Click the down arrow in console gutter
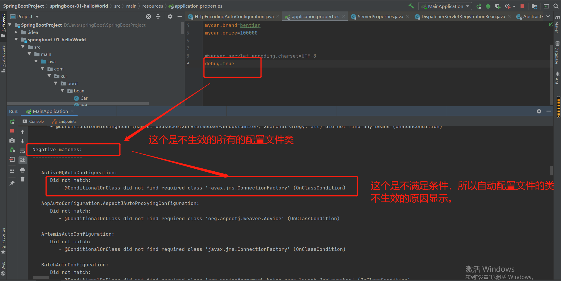 point(23,141)
